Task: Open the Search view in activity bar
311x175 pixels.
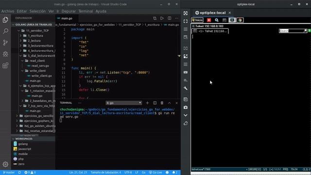Action: coord(5,31)
